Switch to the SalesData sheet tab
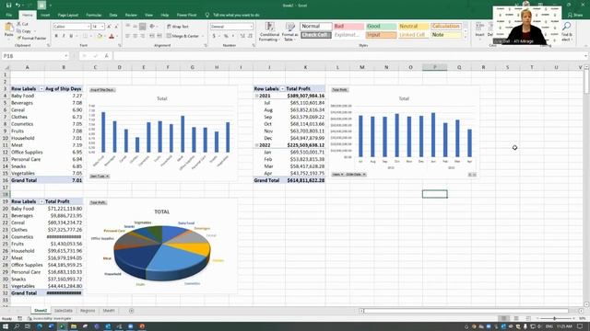This screenshot has width=590, height=331. (64, 311)
